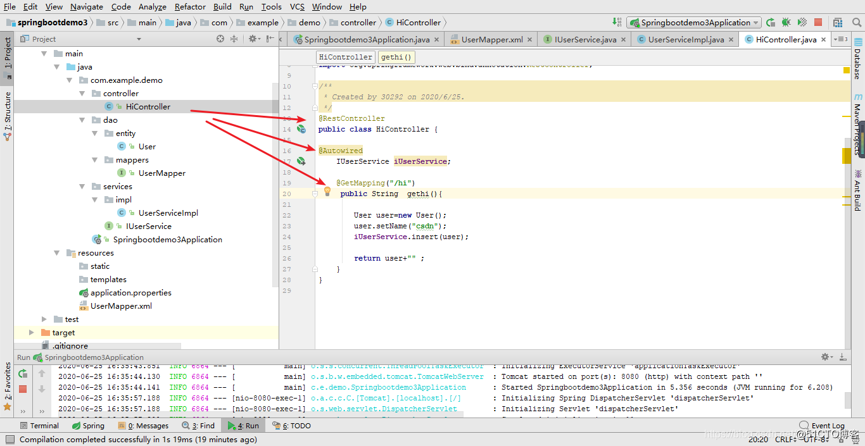865x446 pixels.
Task: Hide the Run tool window
Action: [x=844, y=357]
